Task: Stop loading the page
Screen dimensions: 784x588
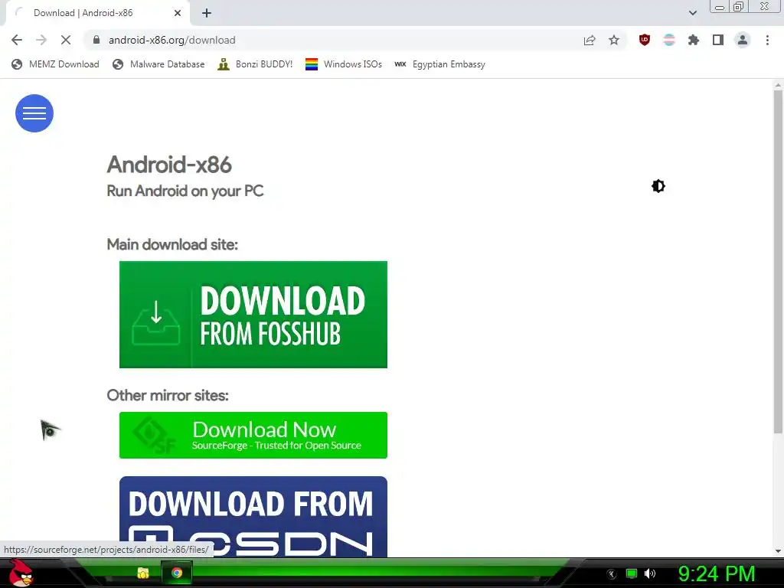Action: (x=66, y=40)
